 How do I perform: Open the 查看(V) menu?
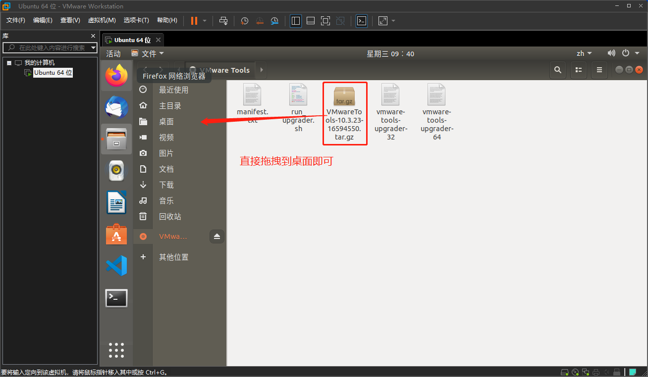point(70,20)
